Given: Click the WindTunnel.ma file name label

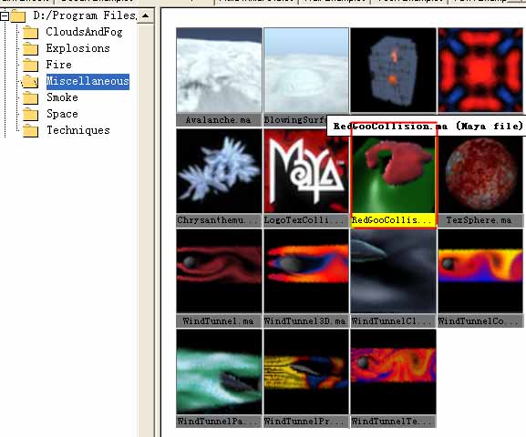Looking at the screenshot, I should point(219,321).
